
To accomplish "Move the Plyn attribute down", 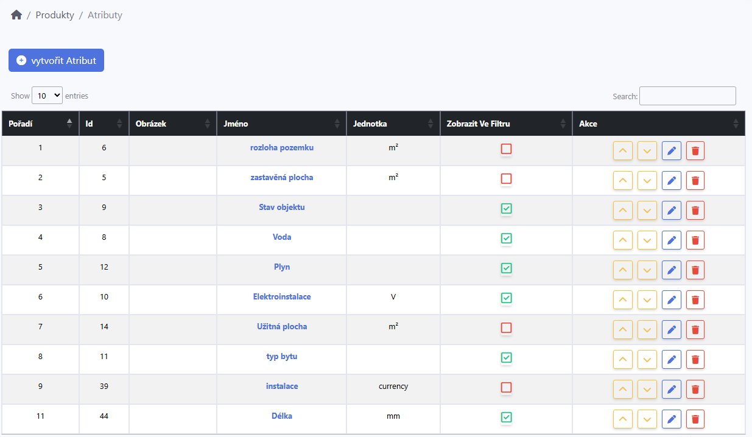I will pos(647,270).
